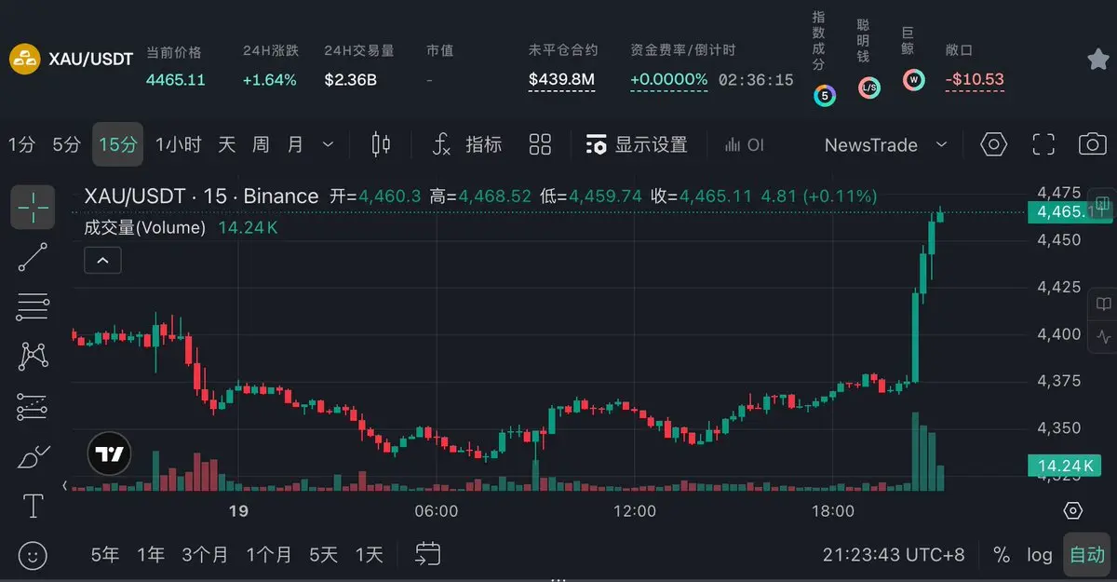
Task: Set chart range to 5年
Action: coord(105,555)
